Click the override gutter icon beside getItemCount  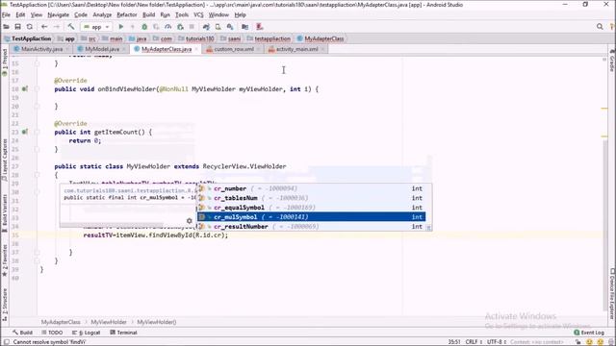coord(25,132)
